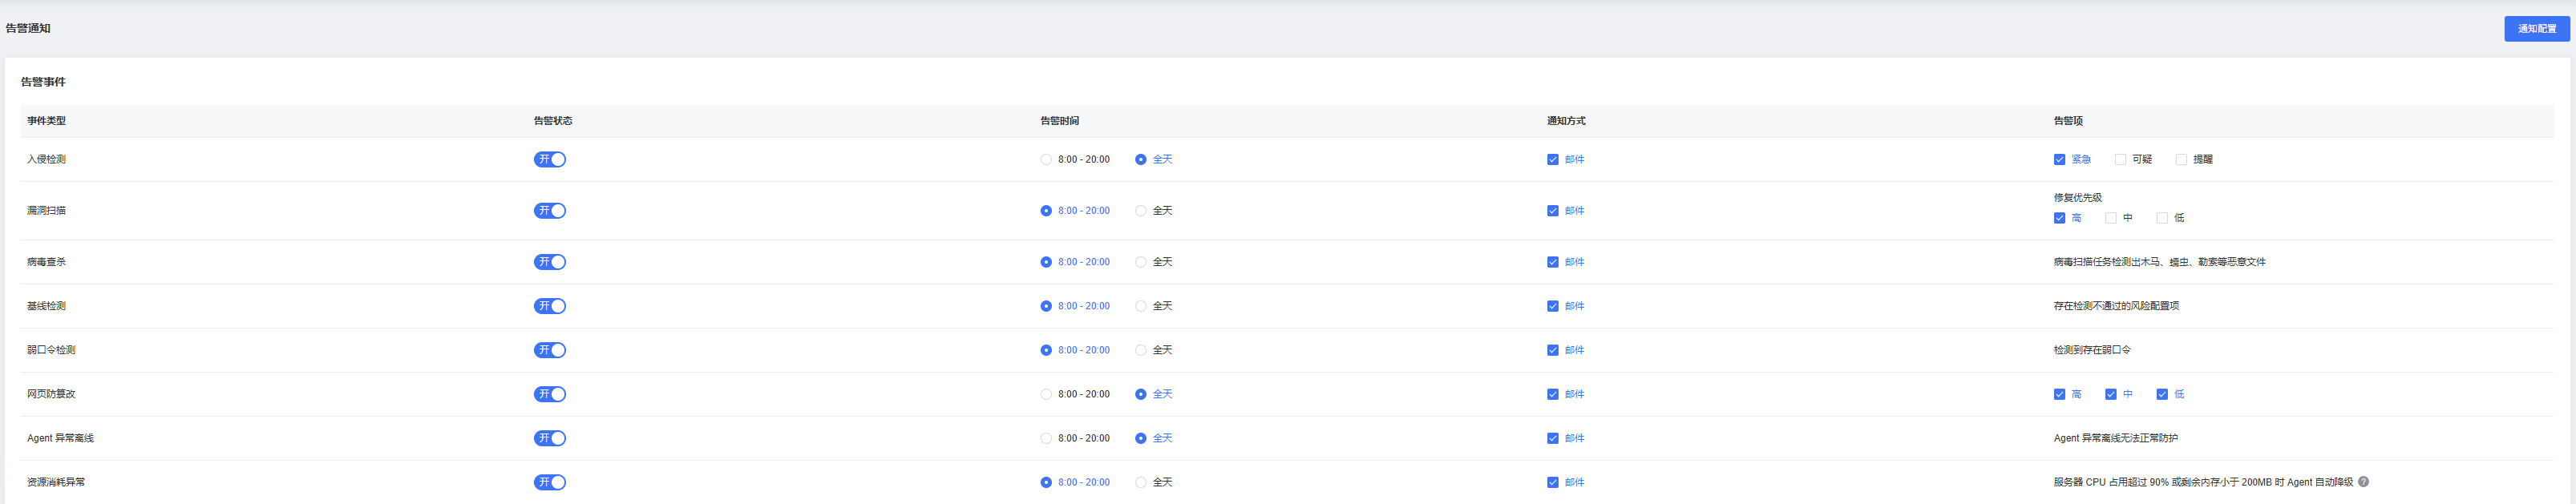
Task: Uncheck 高 level for 网页防篡改
Action: coord(2060,394)
